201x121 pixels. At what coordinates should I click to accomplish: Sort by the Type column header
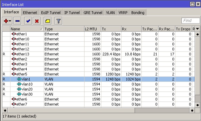click(x=64, y=29)
